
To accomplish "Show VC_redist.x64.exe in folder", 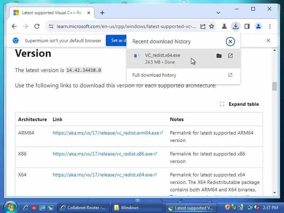I will tap(219, 56).
